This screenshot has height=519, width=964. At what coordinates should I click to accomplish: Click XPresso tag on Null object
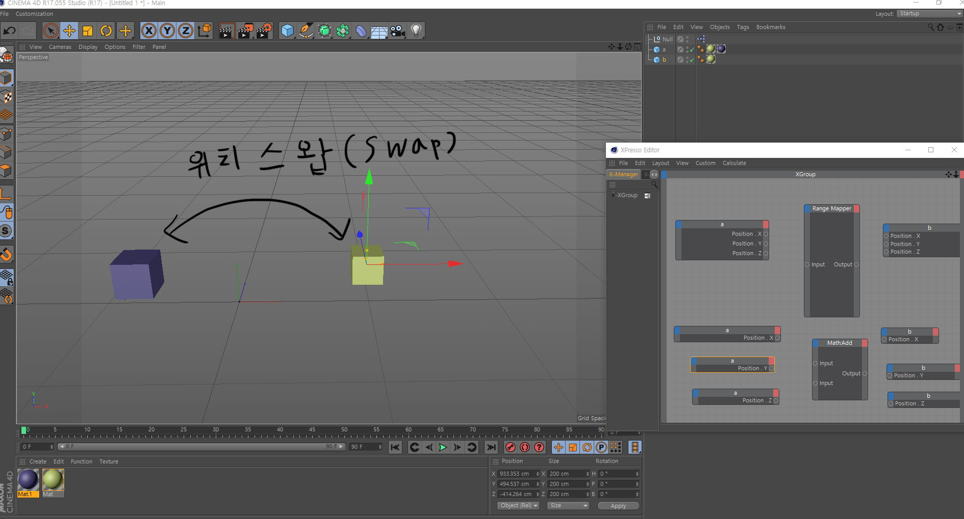pos(701,39)
